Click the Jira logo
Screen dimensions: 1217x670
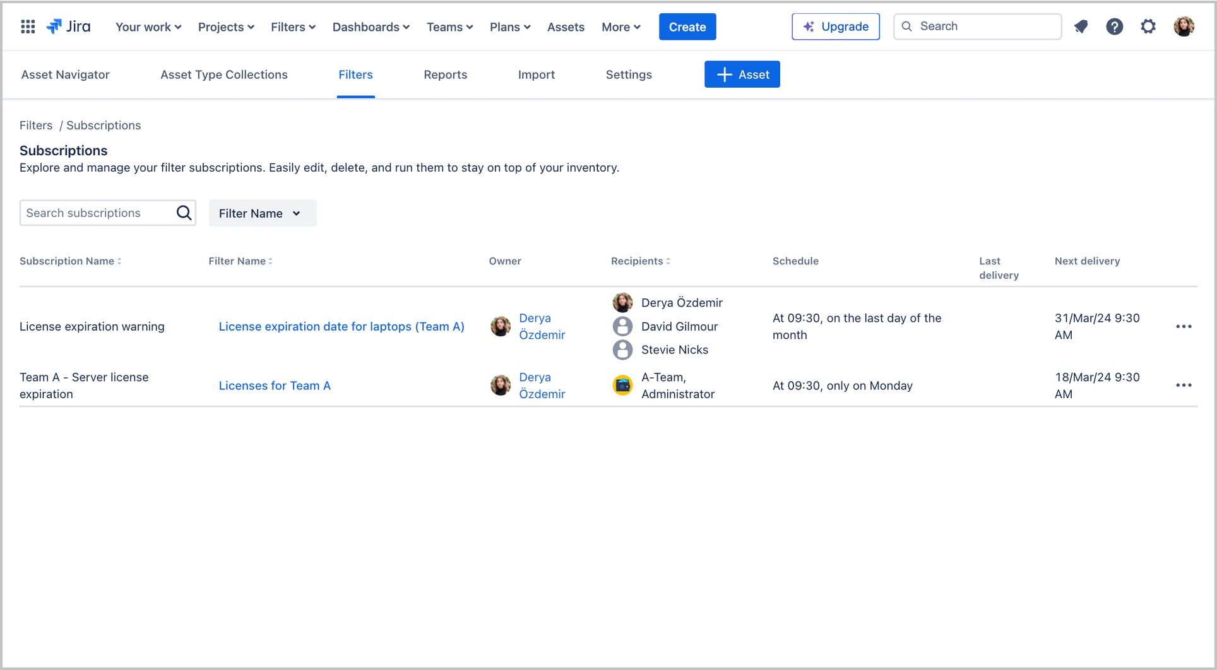coord(69,26)
